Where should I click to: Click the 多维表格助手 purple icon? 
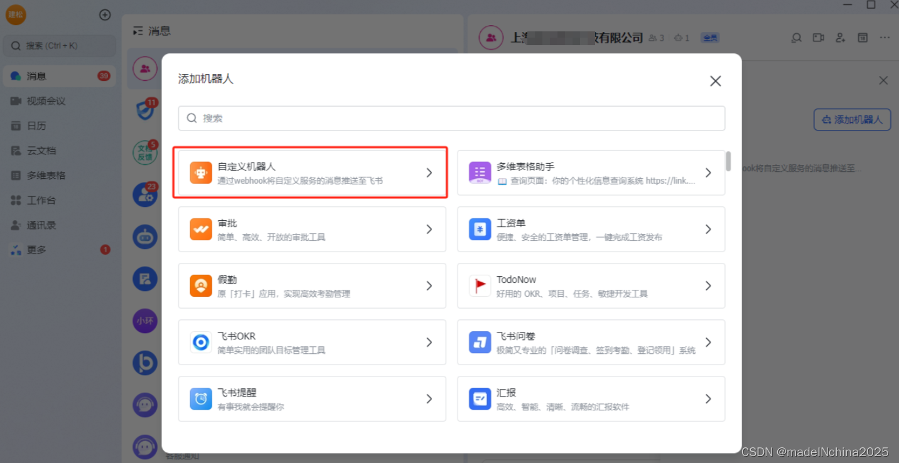(x=480, y=173)
